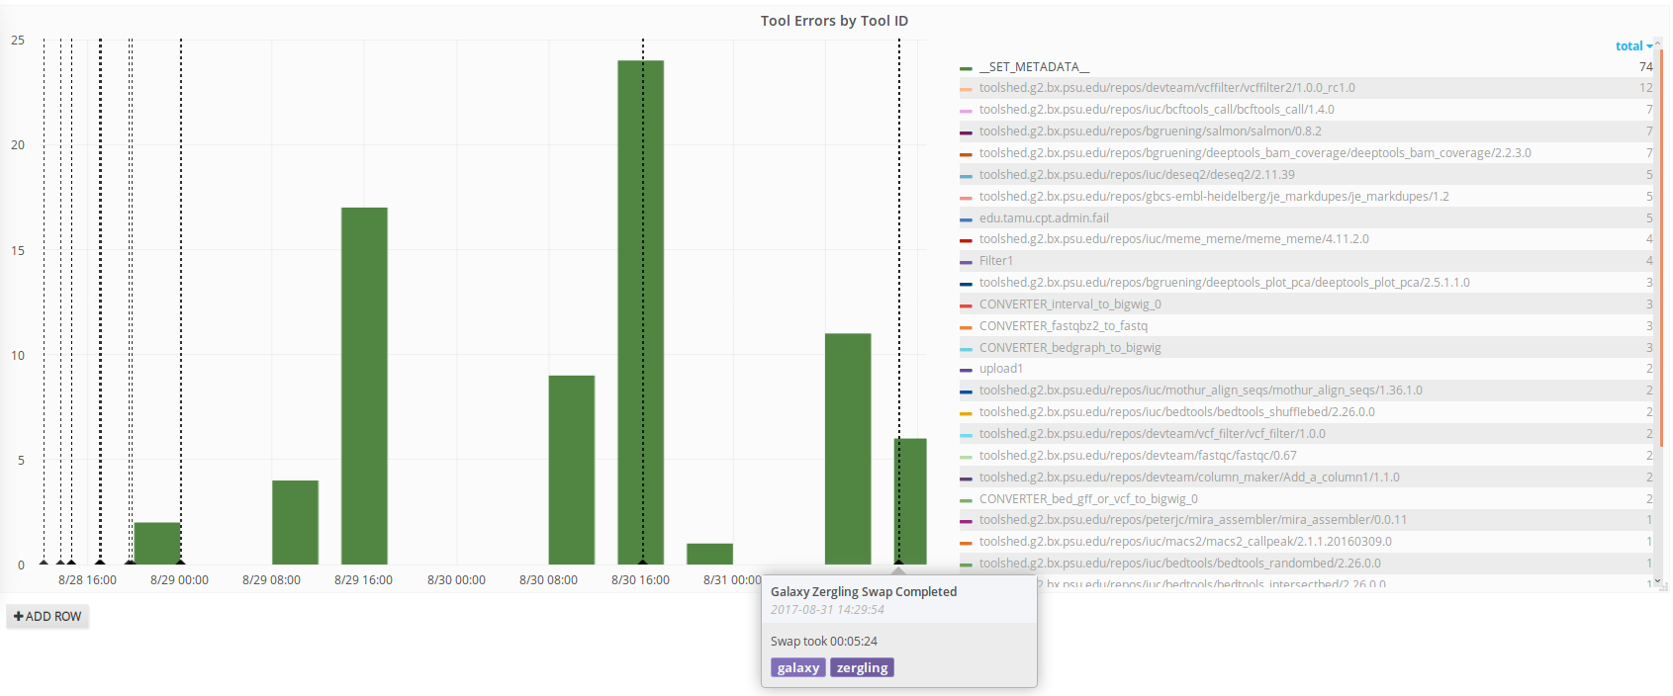The width and height of the screenshot is (1673, 696).
Task: Click annotation marker under the tallest bar
Action: click(x=643, y=563)
